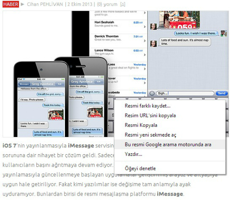Select 'Resim URL'sini kopyala' option

click(170, 115)
